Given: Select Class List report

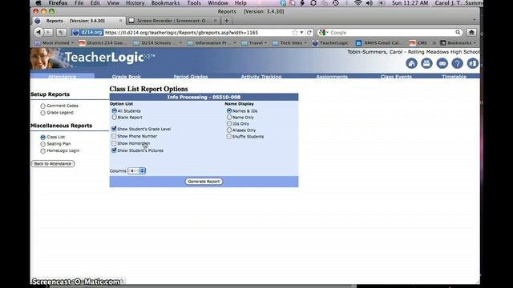Looking at the screenshot, I should point(42,137).
